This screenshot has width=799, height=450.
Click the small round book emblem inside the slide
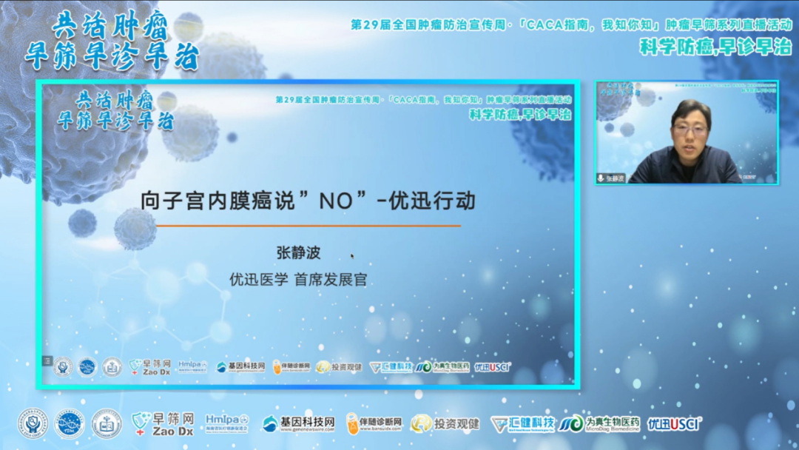click(x=112, y=367)
